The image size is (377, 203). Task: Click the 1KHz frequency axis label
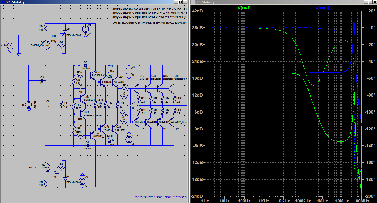click(264, 201)
